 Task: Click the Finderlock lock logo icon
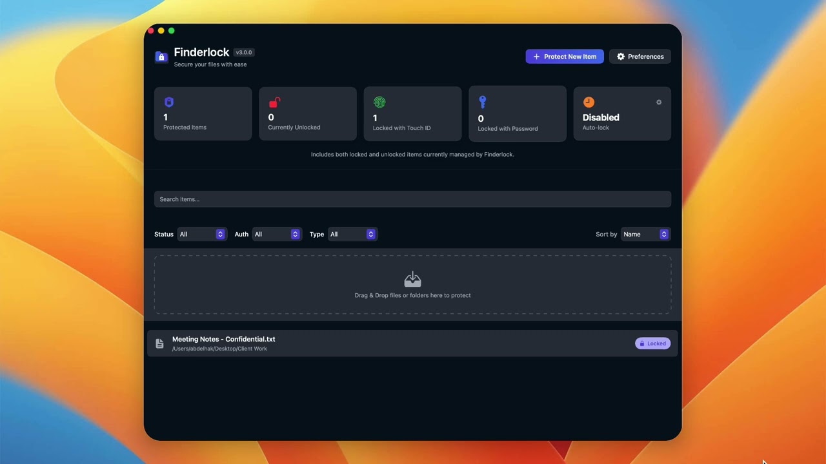click(161, 57)
